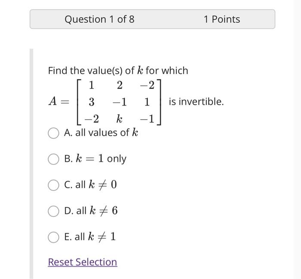This screenshot has height=279, width=301.
Task: Choose the radio circle for option B
Action: coord(54,159)
